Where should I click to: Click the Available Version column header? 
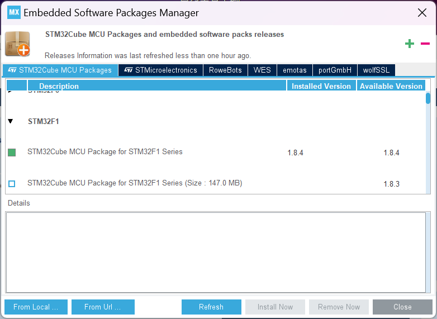coord(391,86)
